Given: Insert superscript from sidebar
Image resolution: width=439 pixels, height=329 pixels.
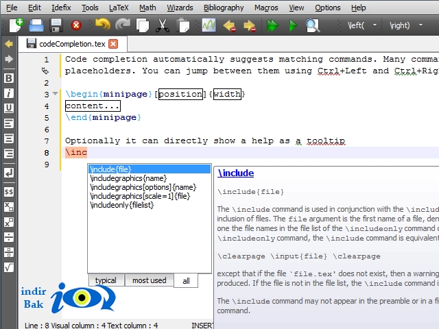Looking at the screenshot, I should point(9,222).
